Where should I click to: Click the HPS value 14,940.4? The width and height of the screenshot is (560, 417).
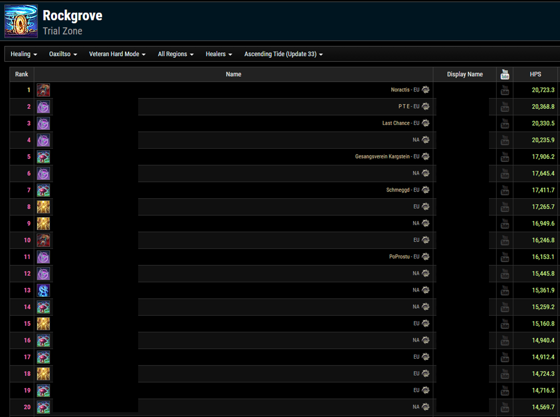pyautogui.click(x=543, y=340)
